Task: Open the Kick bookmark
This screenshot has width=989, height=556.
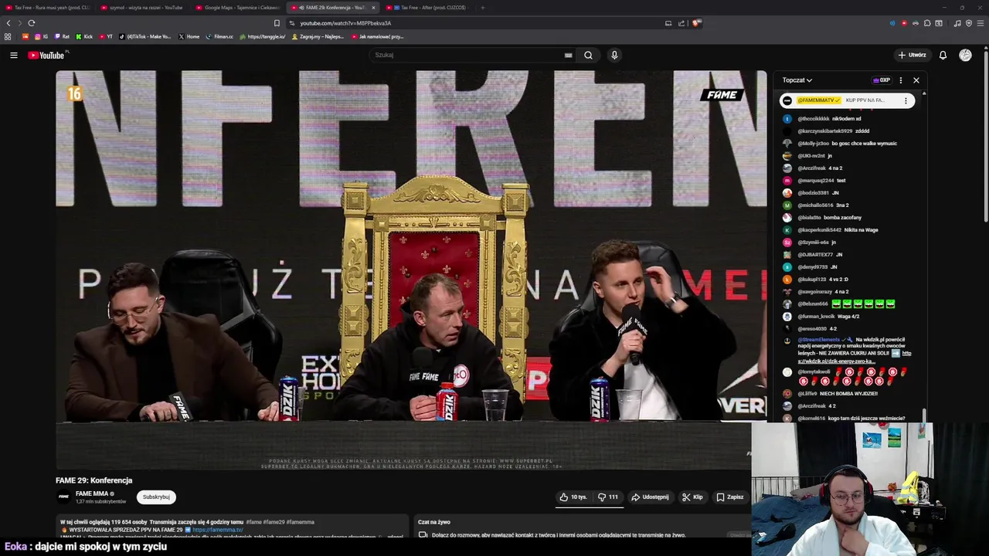Action: [x=84, y=36]
